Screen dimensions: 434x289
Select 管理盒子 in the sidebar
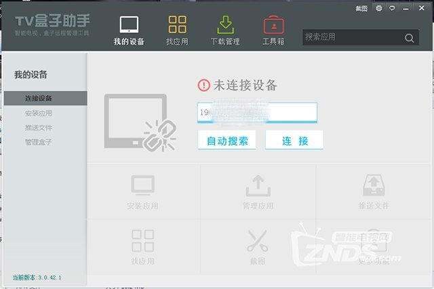pyautogui.click(x=39, y=142)
